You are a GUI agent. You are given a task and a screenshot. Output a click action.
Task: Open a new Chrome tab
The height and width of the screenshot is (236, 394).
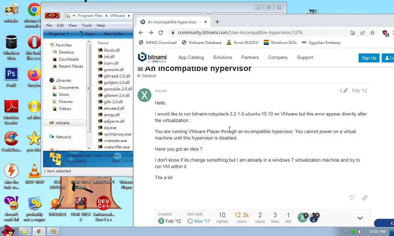pyautogui.click(x=217, y=22)
